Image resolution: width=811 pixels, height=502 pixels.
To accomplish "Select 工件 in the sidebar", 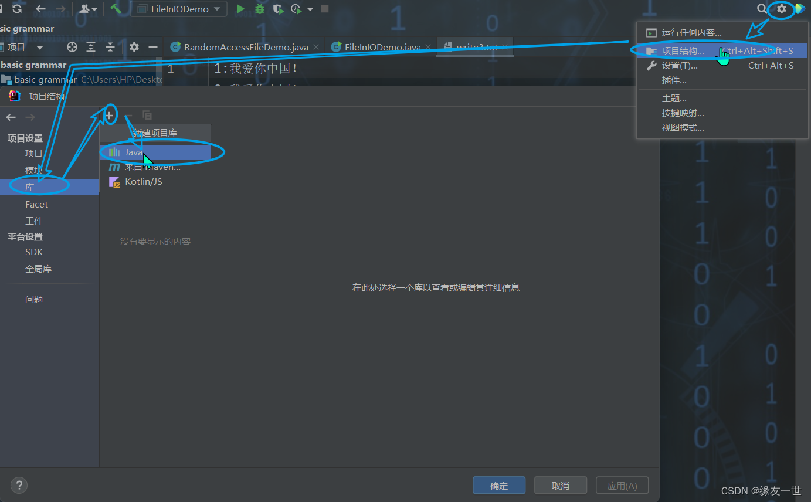I will point(49,221).
